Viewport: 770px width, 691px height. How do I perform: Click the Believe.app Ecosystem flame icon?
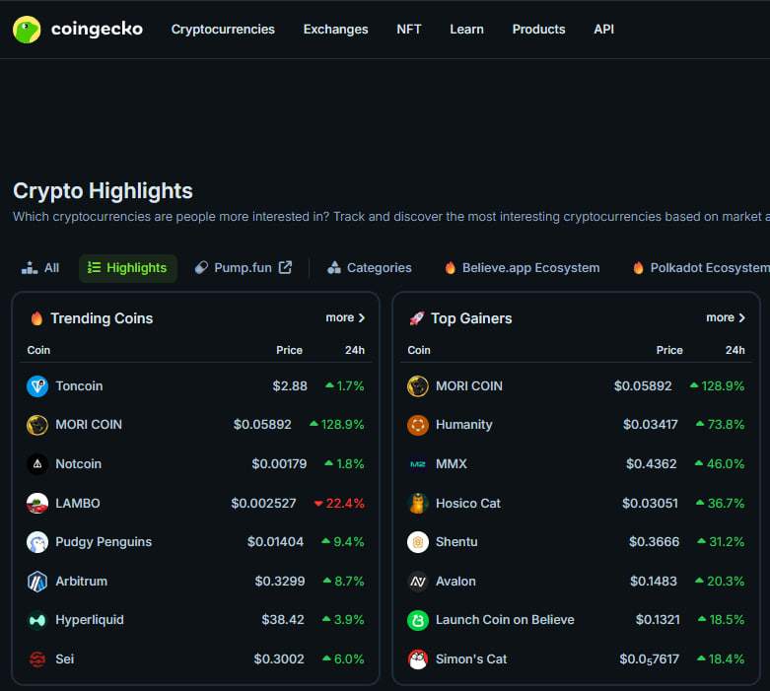tap(450, 268)
